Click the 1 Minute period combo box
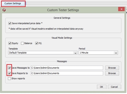 point(98,53)
